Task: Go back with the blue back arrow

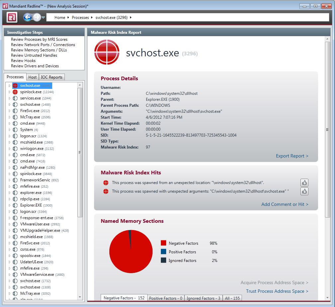Action: coord(27,17)
